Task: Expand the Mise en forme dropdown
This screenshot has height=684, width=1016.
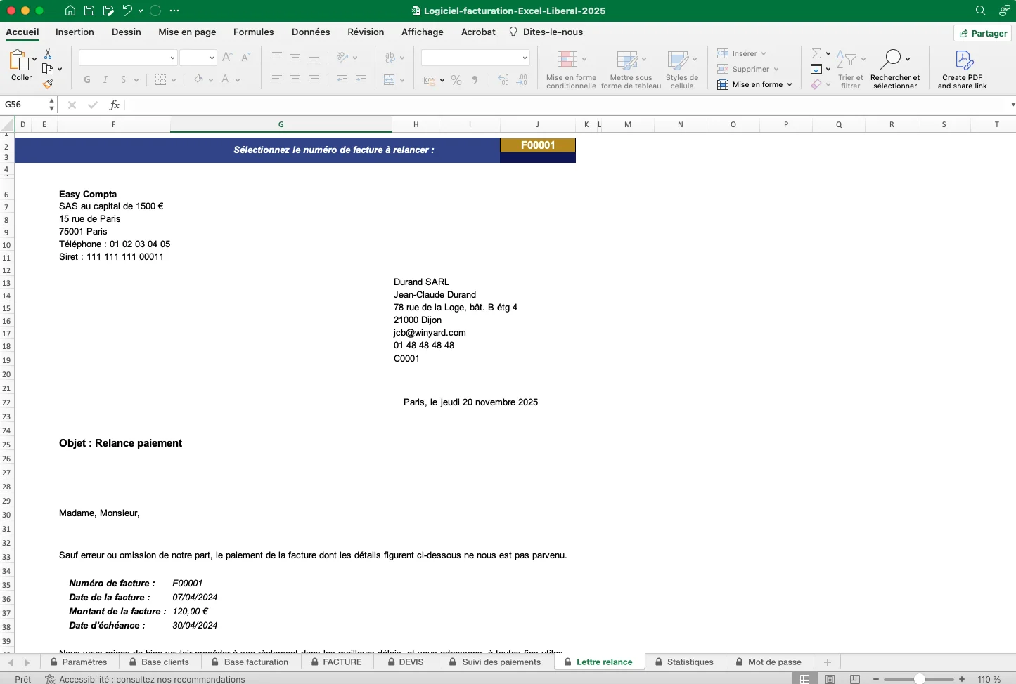Action: coord(790,85)
